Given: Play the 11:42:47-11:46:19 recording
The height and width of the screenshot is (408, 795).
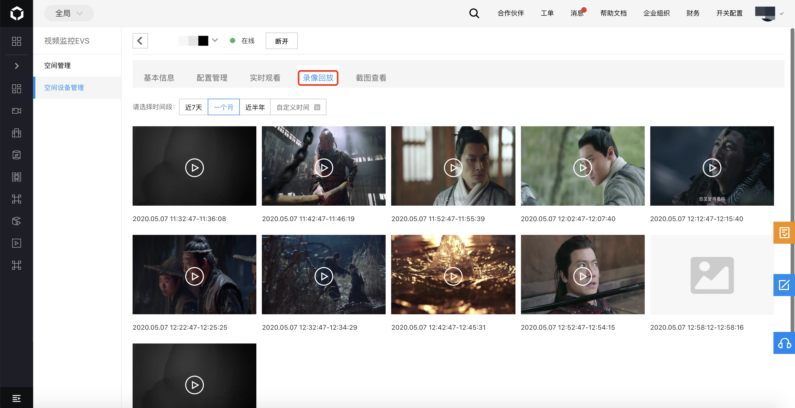Looking at the screenshot, I should [x=324, y=168].
